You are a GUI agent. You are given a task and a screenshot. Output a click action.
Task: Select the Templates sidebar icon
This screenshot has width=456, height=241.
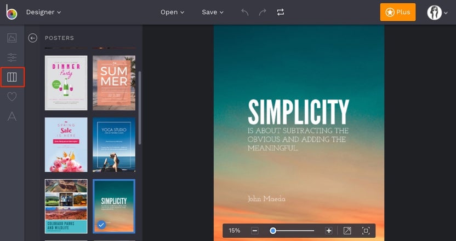12,77
